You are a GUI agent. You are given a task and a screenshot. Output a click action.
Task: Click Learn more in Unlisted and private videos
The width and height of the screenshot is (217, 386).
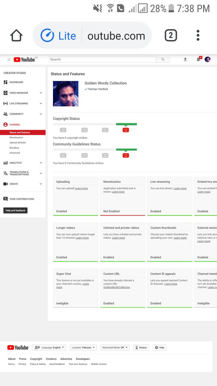(x=118, y=238)
